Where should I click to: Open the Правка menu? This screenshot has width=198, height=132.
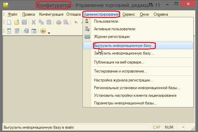[29, 14]
